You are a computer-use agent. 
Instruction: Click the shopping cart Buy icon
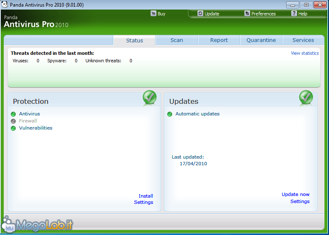coord(154,13)
